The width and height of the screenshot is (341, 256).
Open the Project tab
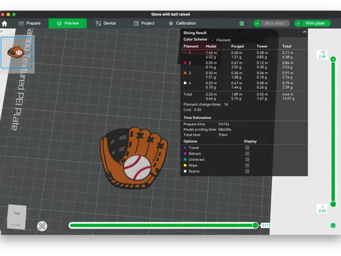point(144,23)
